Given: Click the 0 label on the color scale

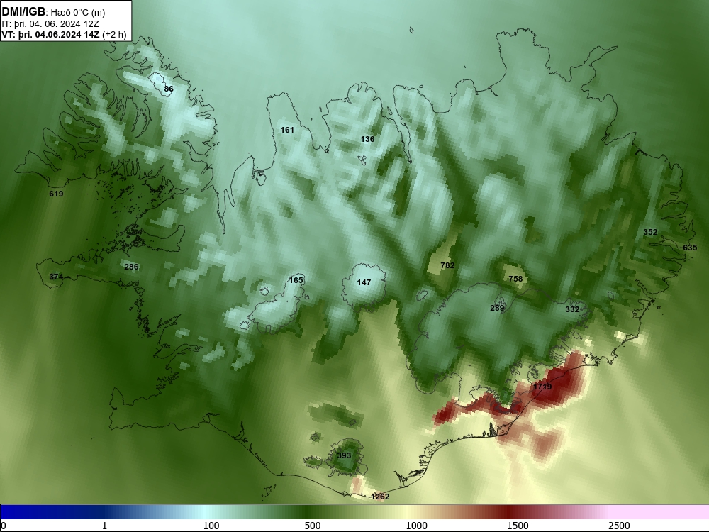Looking at the screenshot, I should pos(4,526).
